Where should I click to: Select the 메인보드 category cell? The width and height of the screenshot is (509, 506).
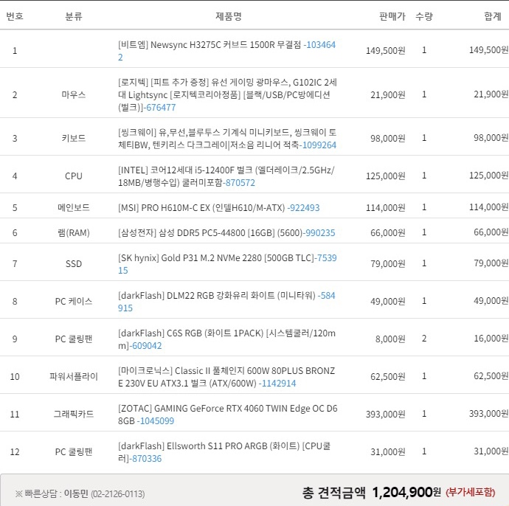[x=74, y=208]
